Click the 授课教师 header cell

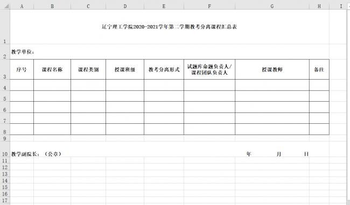click(272, 69)
